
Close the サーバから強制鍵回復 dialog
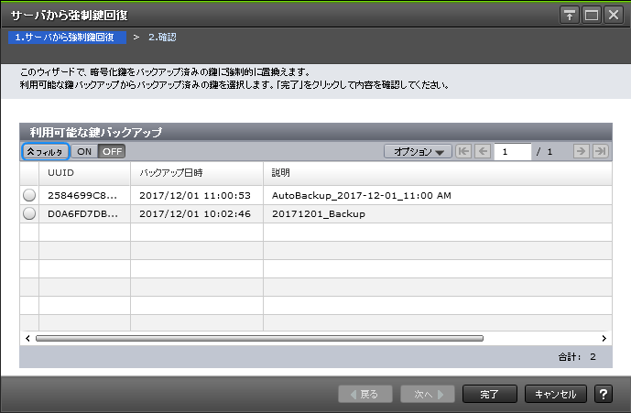[x=614, y=16]
